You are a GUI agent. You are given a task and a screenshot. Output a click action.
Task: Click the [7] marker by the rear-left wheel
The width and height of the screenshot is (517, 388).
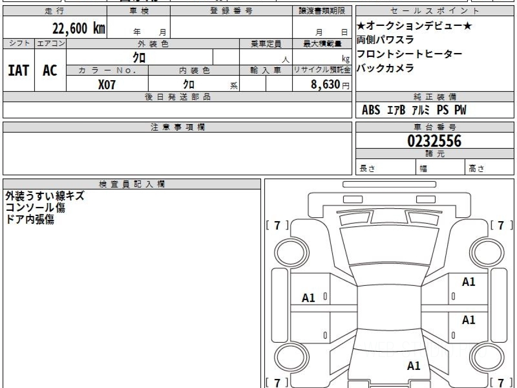pyautogui.click(x=277, y=382)
